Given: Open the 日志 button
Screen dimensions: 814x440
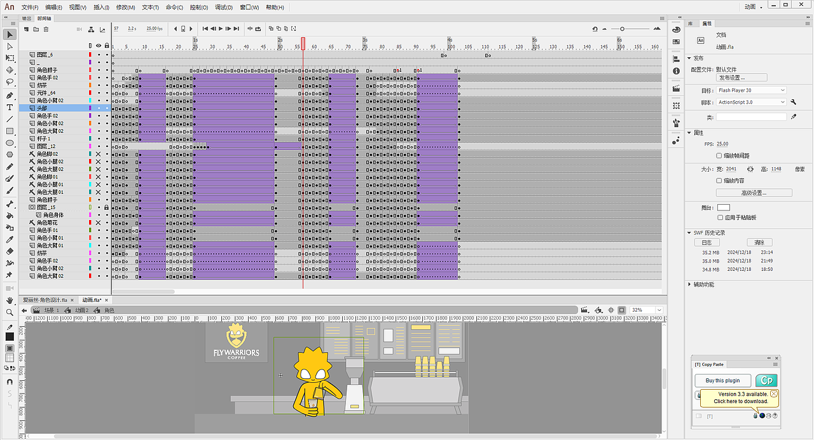Looking at the screenshot, I should tap(707, 242).
